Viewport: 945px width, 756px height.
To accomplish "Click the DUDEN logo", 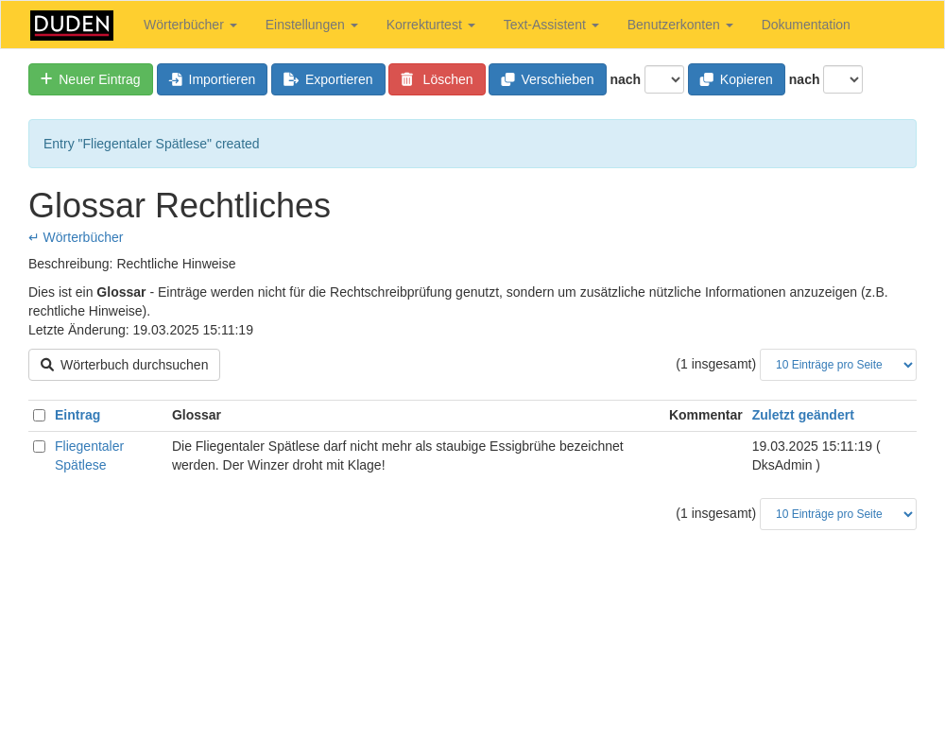I will tap(72, 26).
